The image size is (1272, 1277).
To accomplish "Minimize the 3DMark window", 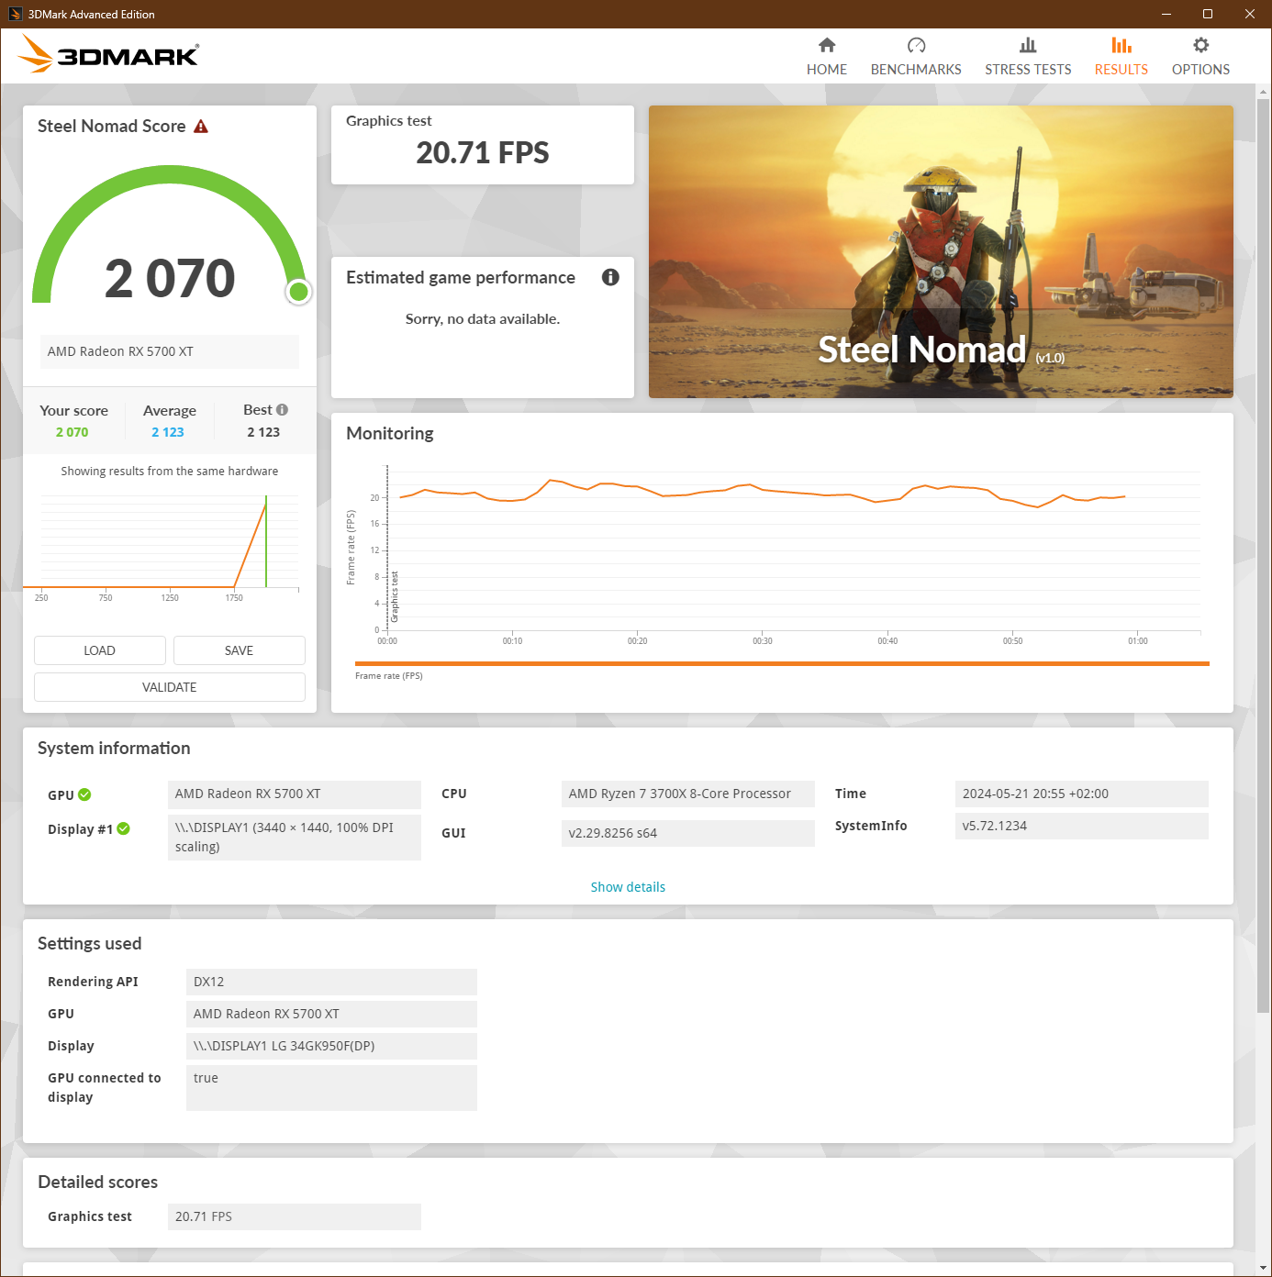I will pos(1166,14).
